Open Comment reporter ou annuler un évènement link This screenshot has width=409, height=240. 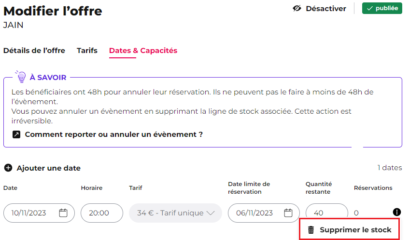click(114, 134)
